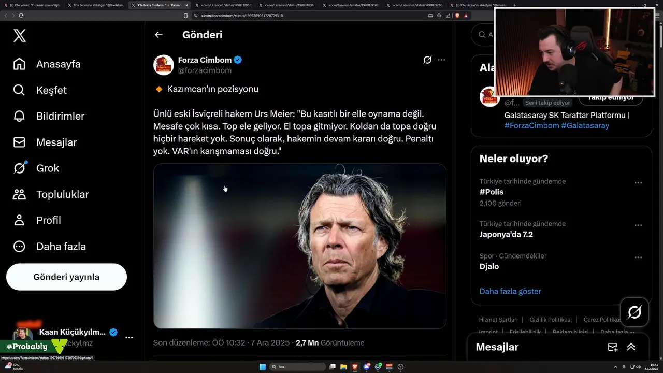Click the bookmark icon in the address bar
663x373 pixels.
tap(186, 16)
